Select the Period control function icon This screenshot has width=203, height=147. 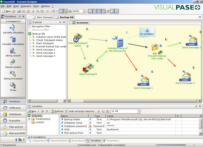13,62
